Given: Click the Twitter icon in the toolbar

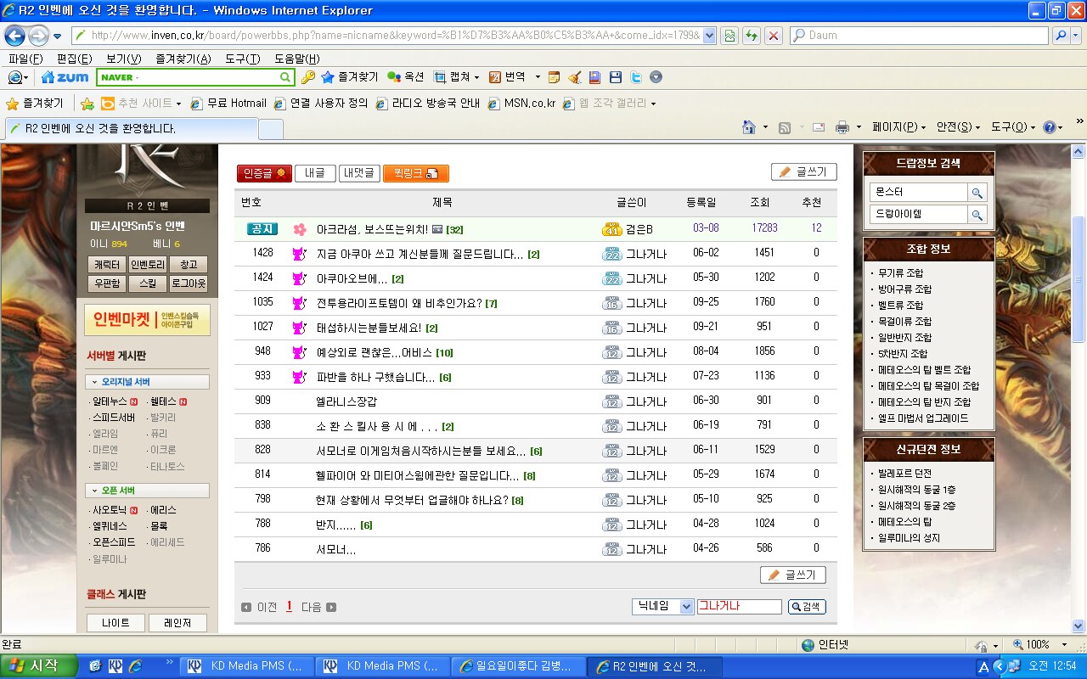Looking at the screenshot, I should (635, 77).
